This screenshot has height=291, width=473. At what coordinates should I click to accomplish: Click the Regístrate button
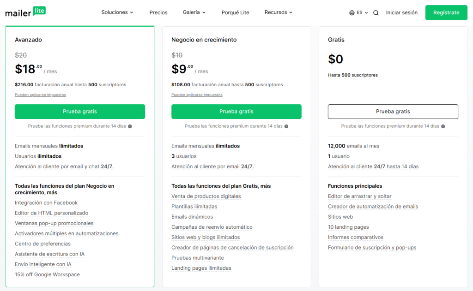446,12
